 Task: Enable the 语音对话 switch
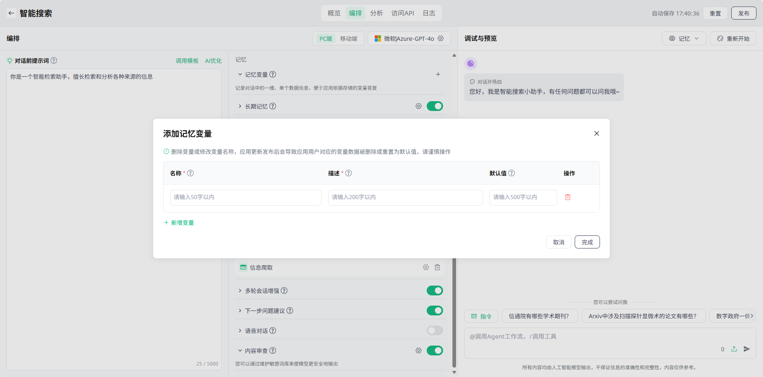434,330
